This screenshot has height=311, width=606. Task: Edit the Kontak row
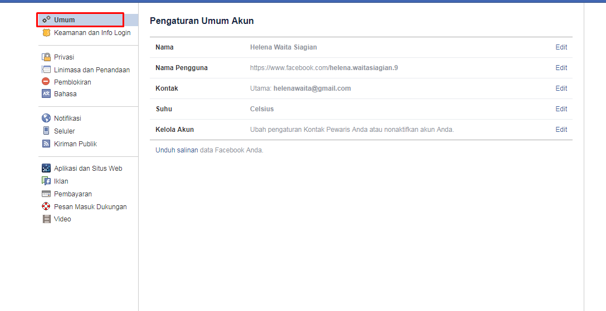pos(561,88)
